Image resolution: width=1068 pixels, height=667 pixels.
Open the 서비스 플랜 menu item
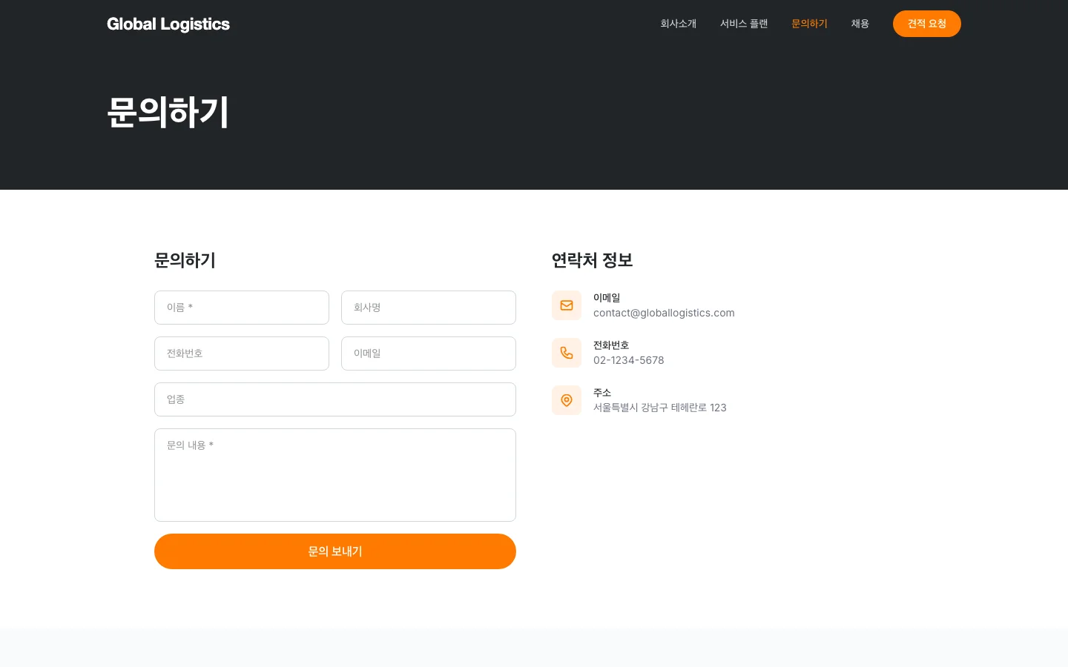tap(744, 24)
